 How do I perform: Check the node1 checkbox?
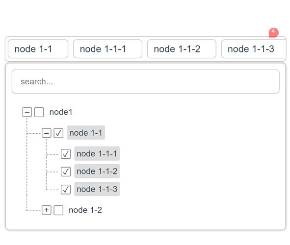(39, 112)
